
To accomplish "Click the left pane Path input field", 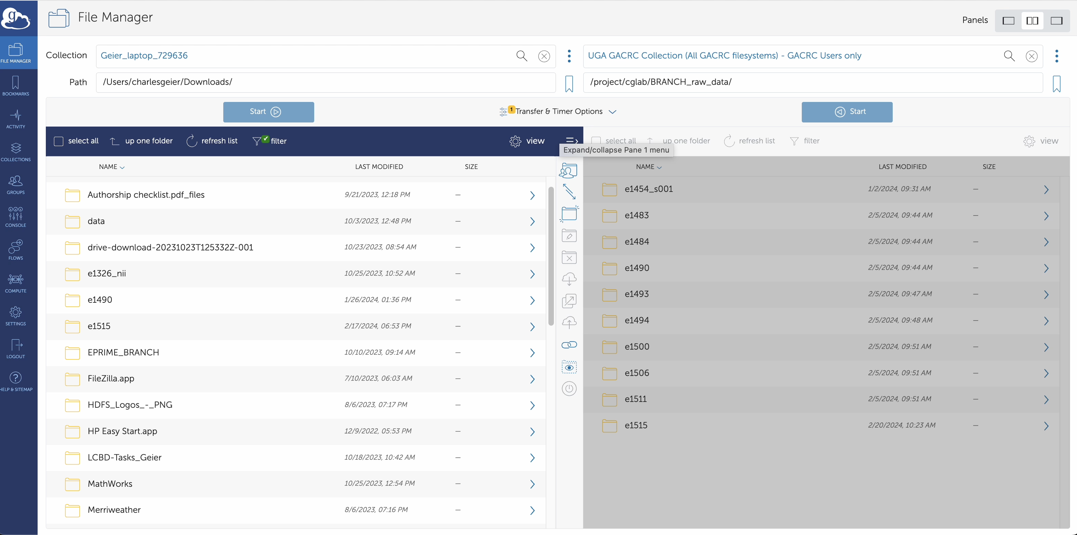I will tap(326, 82).
